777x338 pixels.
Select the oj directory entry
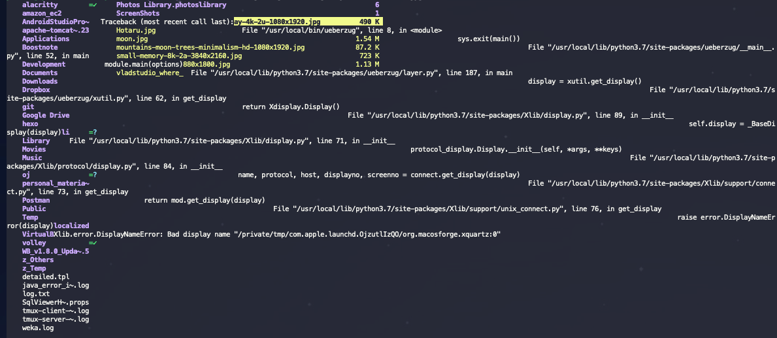click(x=26, y=175)
